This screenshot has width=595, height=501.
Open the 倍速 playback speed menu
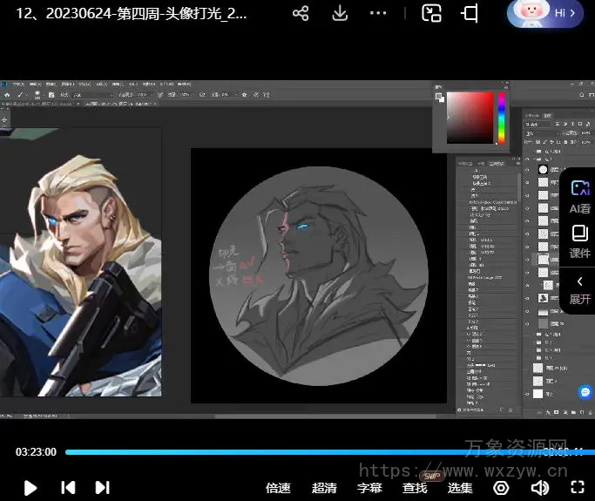[x=278, y=488]
